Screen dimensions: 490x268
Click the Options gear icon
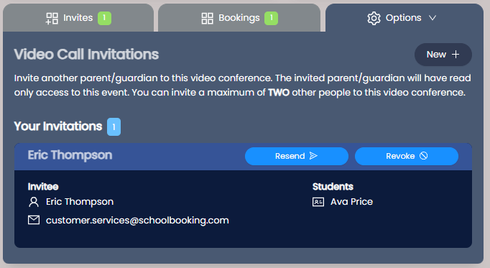click(x=374, y=18)
